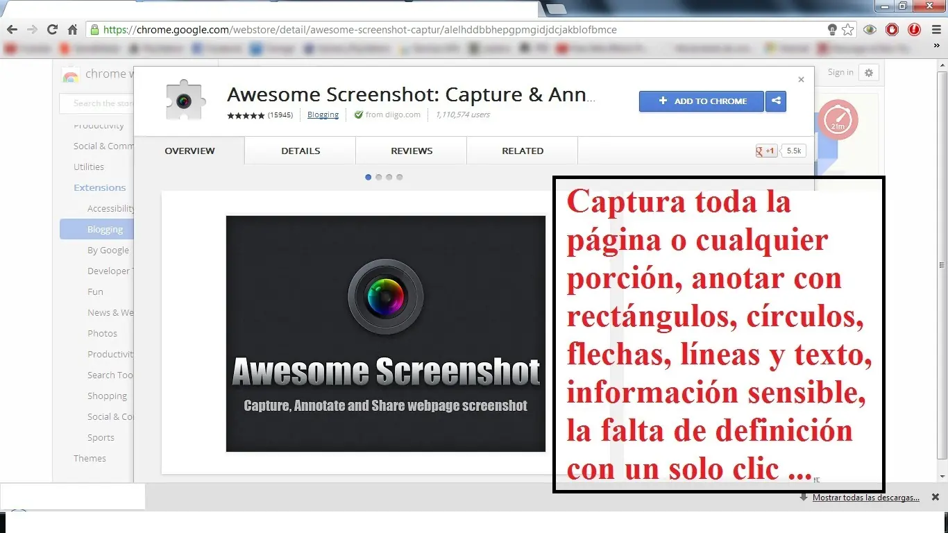Click the Chrome Web Store rainbow logo
Screen dimensions: 948x533
[x=71, y=76]
